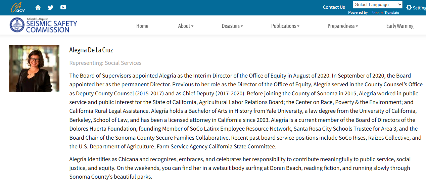Click the Alegria De La Cruz name heading
426x189 pixels.
91,50
